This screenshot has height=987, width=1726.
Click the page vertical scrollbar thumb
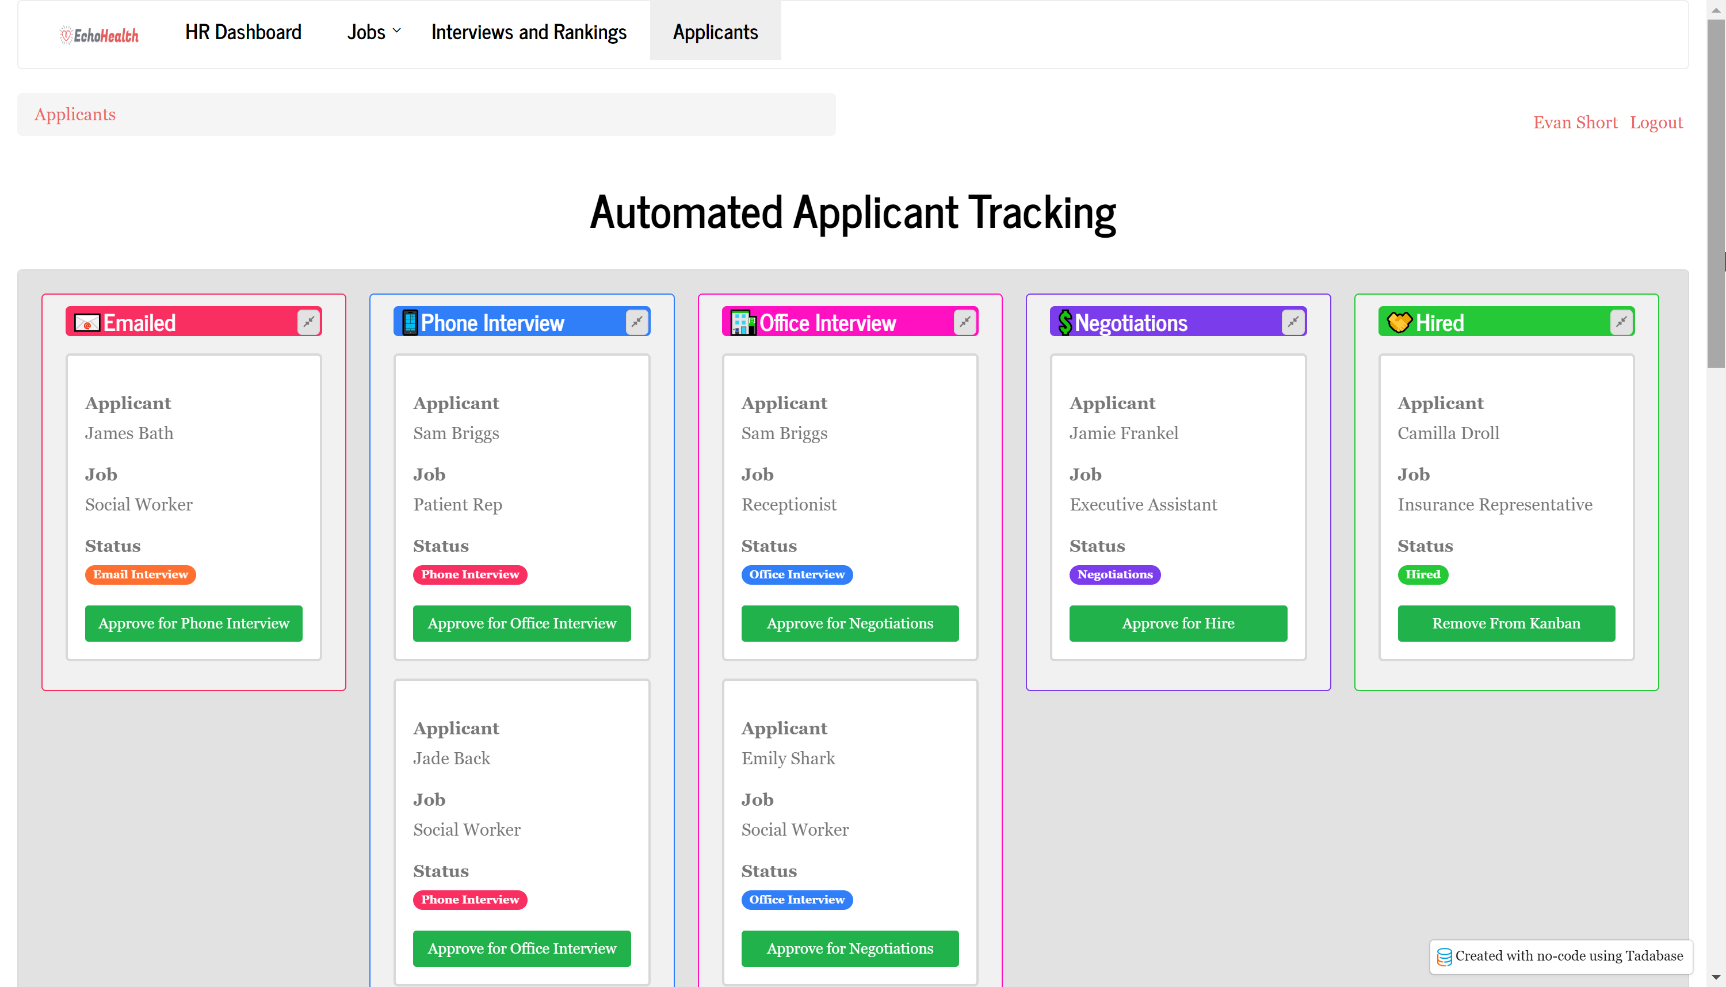1716,193
